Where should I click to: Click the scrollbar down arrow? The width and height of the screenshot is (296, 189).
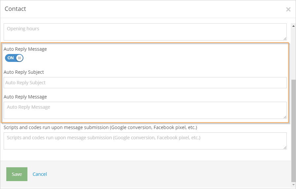(x=293, y=185)
